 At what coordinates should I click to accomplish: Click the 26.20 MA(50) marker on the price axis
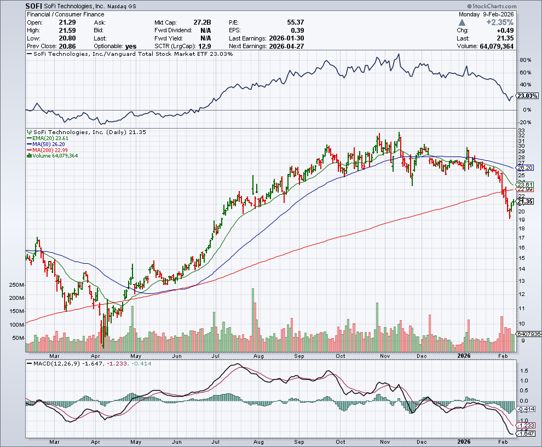point(524,167)
